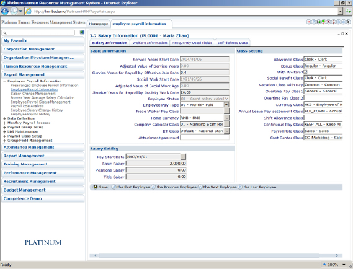The height and width of the screenshot is (269, 353).
Task: Open the address bar dropdown arrow
Action: [x=341, y=11]
